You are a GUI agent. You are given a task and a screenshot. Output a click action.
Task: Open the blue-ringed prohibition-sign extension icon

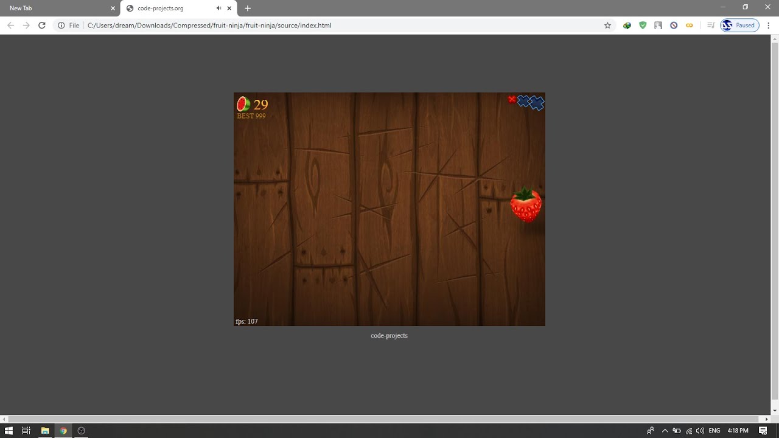pyautogui.click(x=674, y=26)
